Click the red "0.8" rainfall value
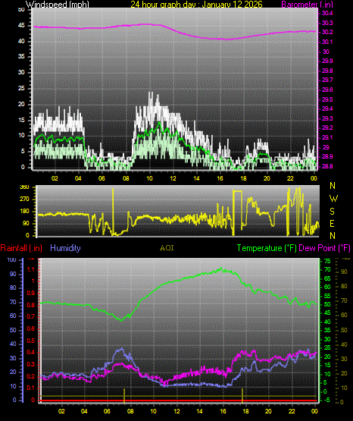This screenshot has height=421, width=353. tap(31, 305)
